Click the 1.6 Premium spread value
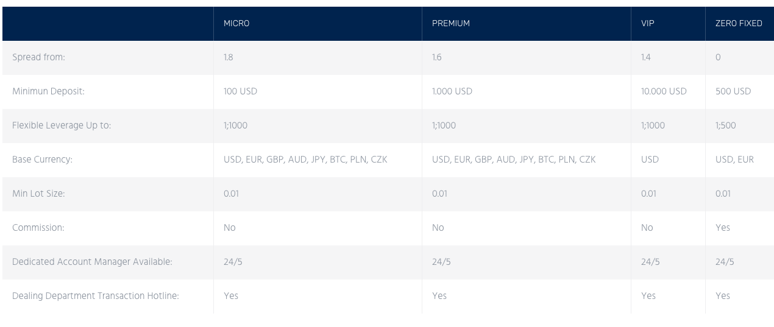 (x=437, y=58)
